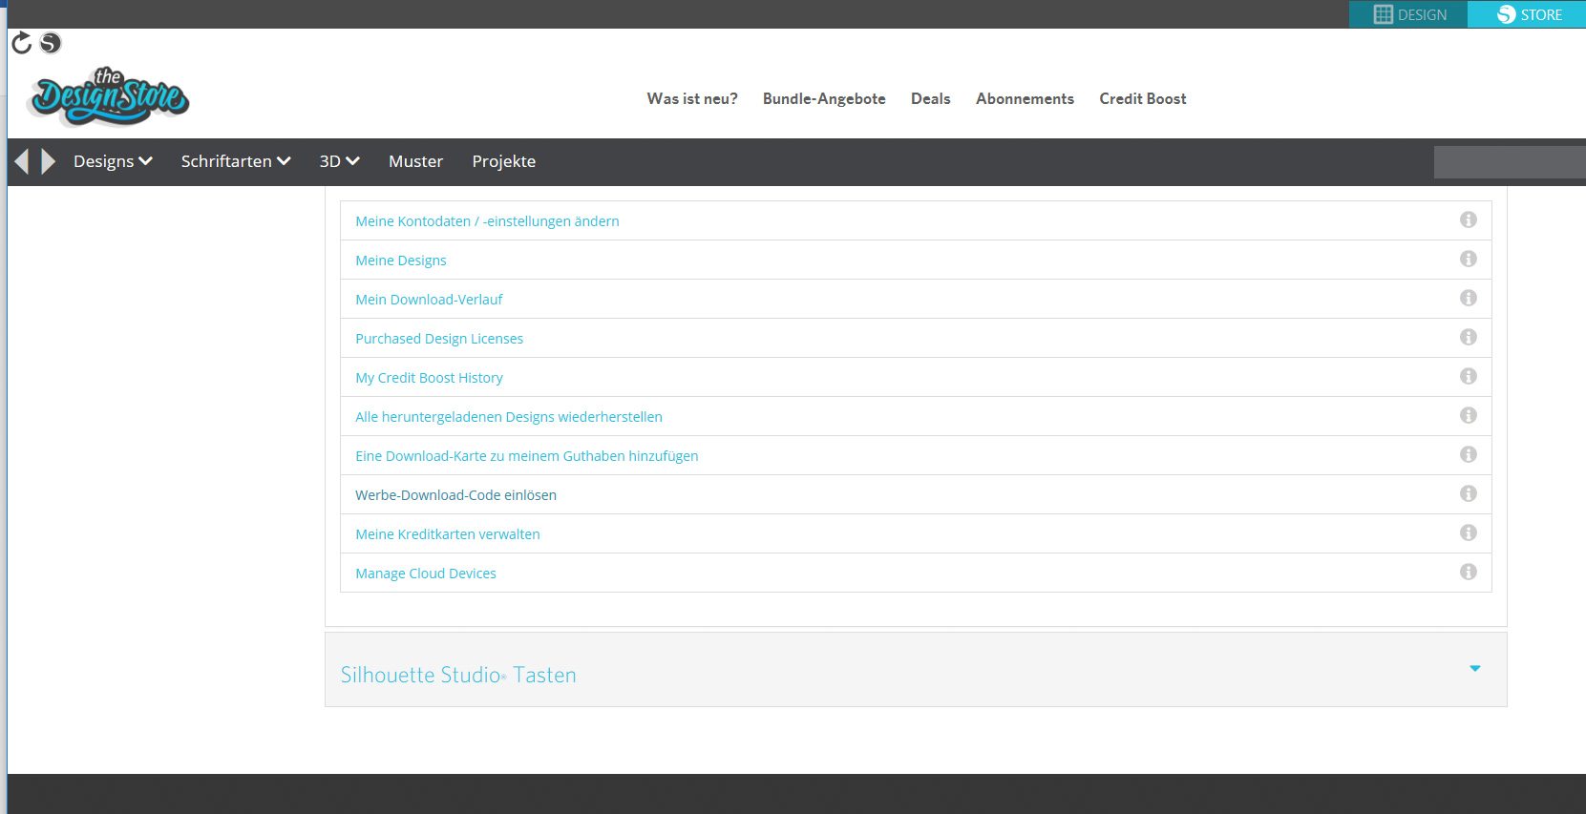Image resolution: width=1586 pixels, height=814 pixels.
Task: Click the Design Store logo
Action: coord(109,97)
